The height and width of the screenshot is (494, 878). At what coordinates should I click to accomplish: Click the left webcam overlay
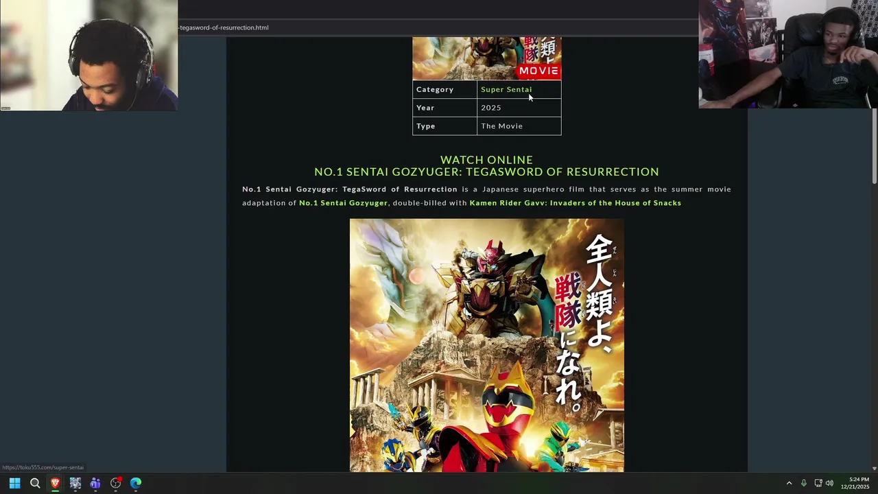pyautogui.click(x=88, y=55)
